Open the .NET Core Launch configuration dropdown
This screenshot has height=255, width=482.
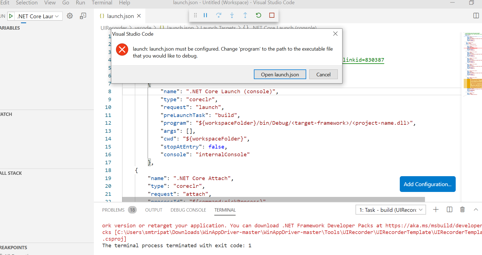[38, 16]
